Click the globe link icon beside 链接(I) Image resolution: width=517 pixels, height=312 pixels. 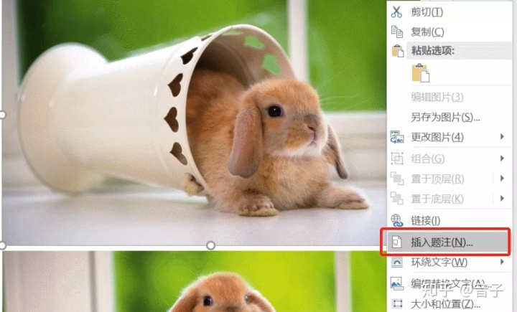pos(397,220)
